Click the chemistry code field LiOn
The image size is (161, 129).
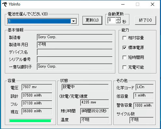click(145, 87)
